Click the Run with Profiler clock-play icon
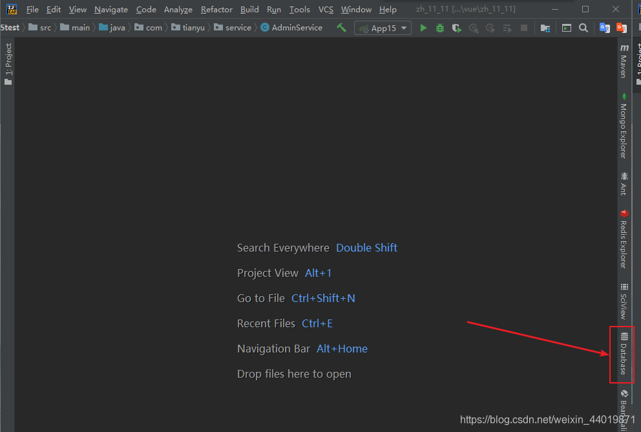The width and height of the screenshot is (641, 432). click(490, 28)
